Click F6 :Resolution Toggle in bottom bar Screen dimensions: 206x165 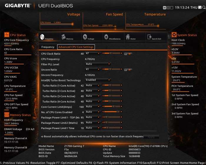[x=41, y=163]
